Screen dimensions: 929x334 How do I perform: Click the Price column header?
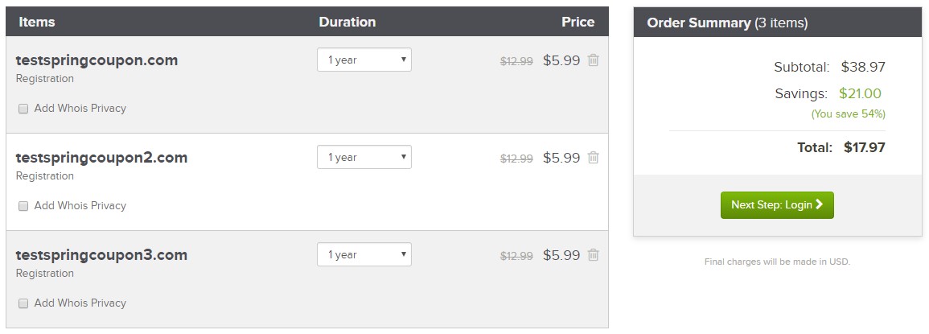578,22
